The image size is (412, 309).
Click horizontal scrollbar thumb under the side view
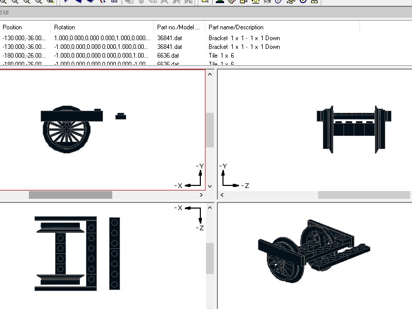(71, 195)
